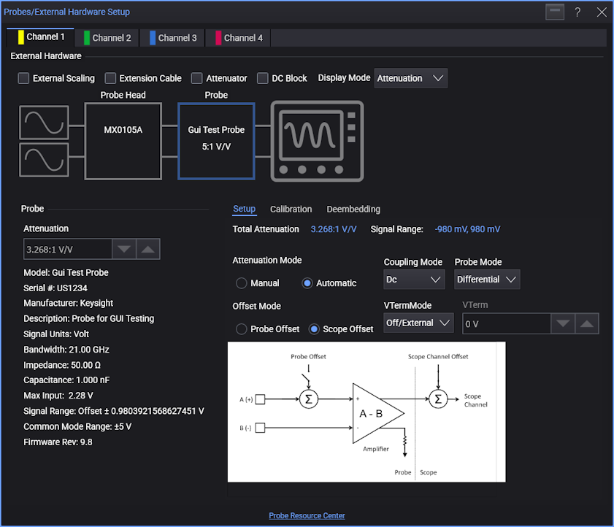The width and height of the screenshot is (614, 527).
Task: Expand the Coupling Mode dropdown
Action: 414,280
